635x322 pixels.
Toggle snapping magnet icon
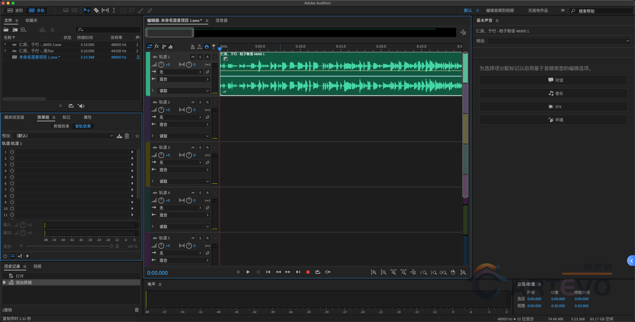[x=207, y=47]
